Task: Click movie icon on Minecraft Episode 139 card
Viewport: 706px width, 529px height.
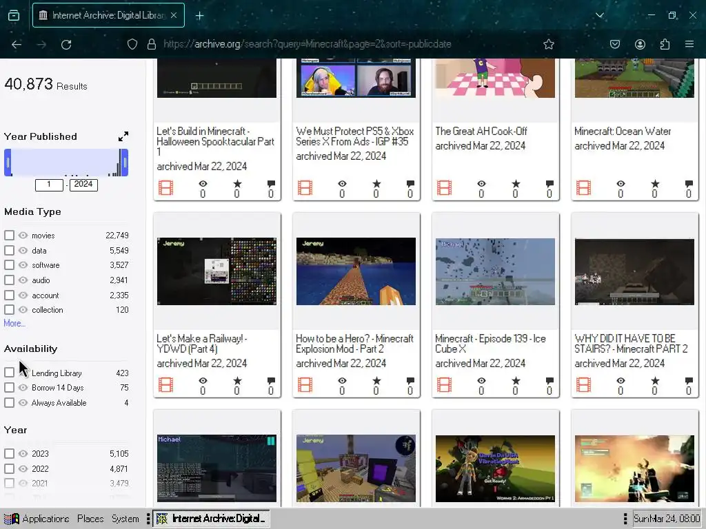Action: coord(445,384)
